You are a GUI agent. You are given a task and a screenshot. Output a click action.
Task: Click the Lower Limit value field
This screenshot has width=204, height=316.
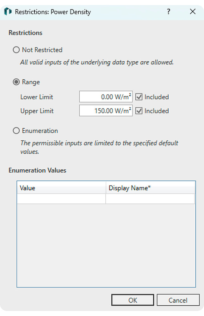click(x=106, y=97)
